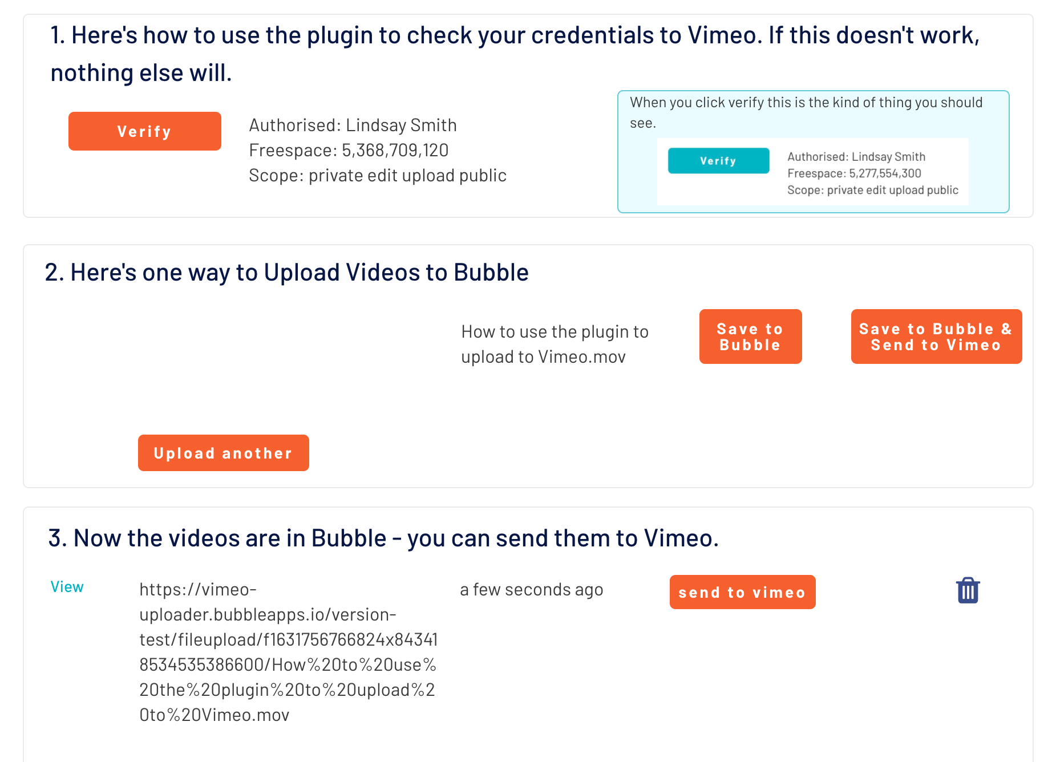Screen dimensions: 1052x762
Task: Click Save to Bubble & Send to Vimeo
Action: pyautogui.click(x=936, y=337)
